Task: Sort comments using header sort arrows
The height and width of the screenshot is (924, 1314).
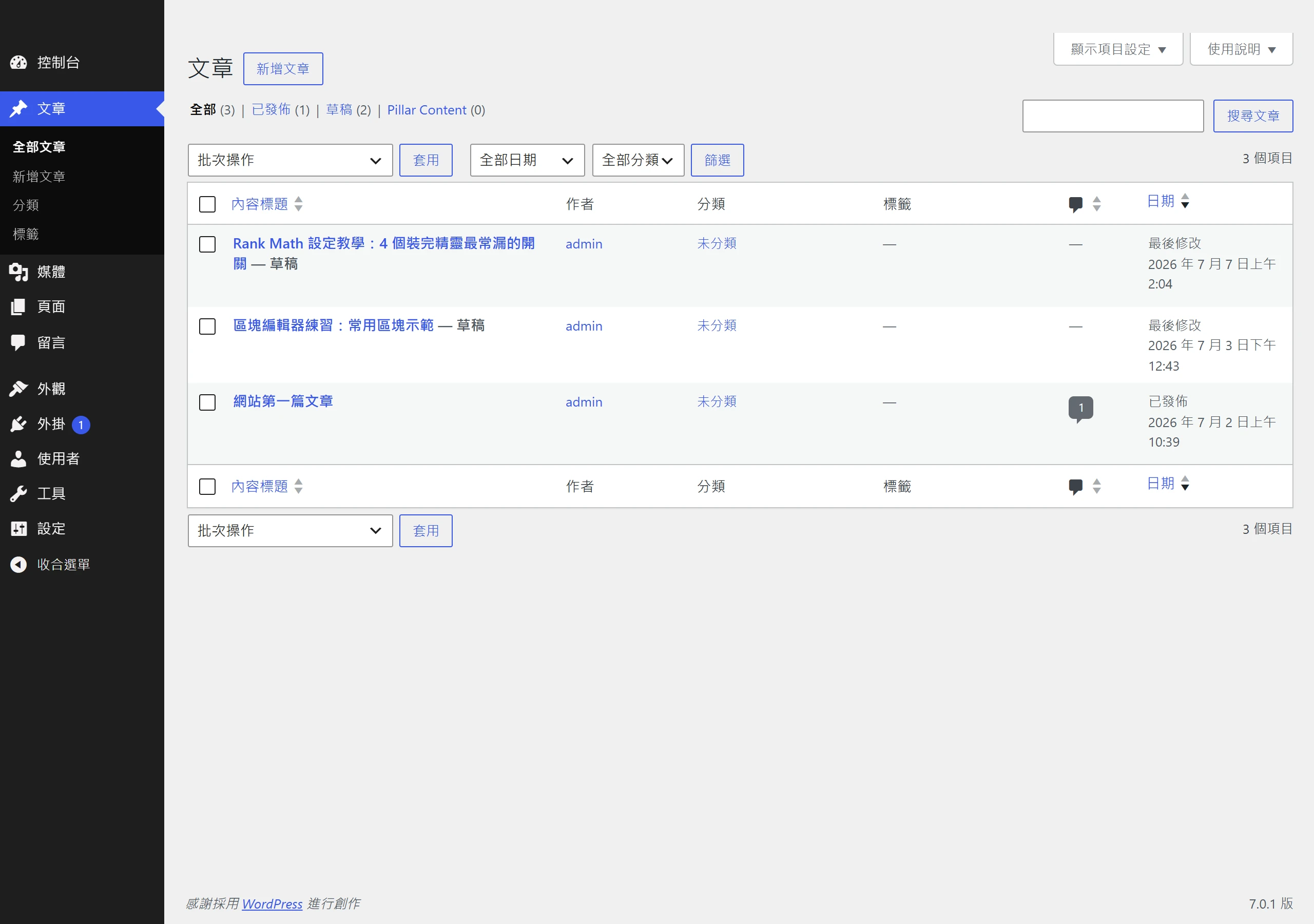Action: 1096,204
